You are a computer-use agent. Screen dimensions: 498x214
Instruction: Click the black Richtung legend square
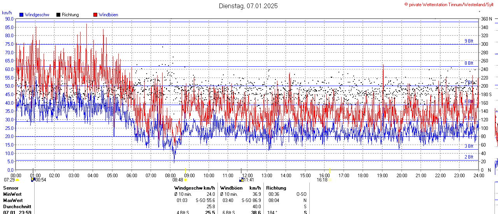58,15
